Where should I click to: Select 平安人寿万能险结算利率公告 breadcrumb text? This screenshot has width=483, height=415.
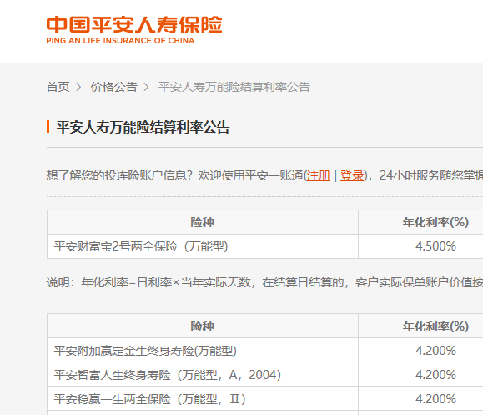tap(234, 87)
